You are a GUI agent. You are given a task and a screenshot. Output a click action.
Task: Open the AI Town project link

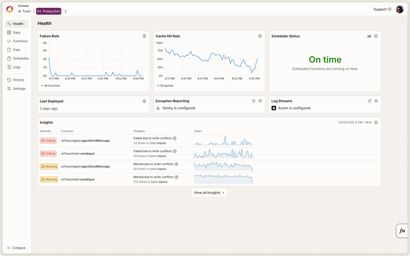24,11
